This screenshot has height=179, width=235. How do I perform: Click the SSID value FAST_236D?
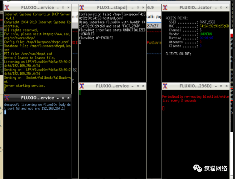point(207,22)
